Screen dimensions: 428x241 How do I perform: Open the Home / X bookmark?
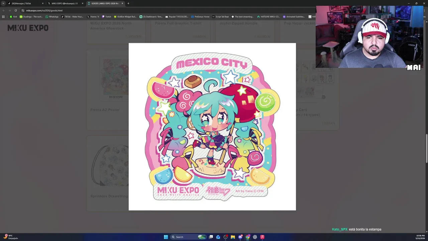(x=93, y=17)
